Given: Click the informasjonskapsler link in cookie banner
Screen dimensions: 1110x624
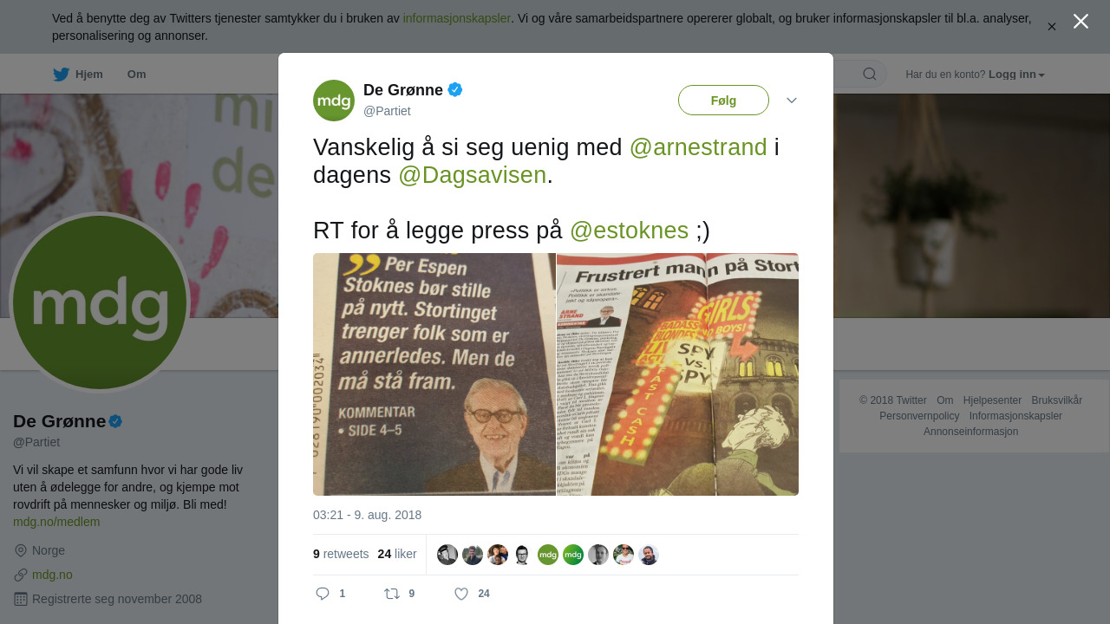Looking at the screenshot, I should click(x=457, y=18).
